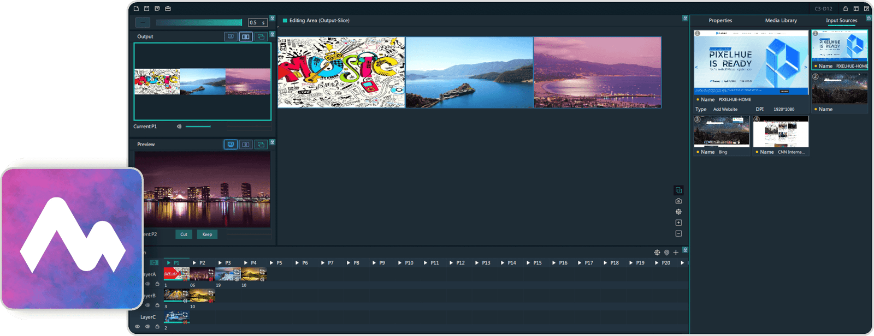Image resolution: width=874 pixels, height=336 pixels.
Task: Open the Media Library tab
Action: point(781,20)
